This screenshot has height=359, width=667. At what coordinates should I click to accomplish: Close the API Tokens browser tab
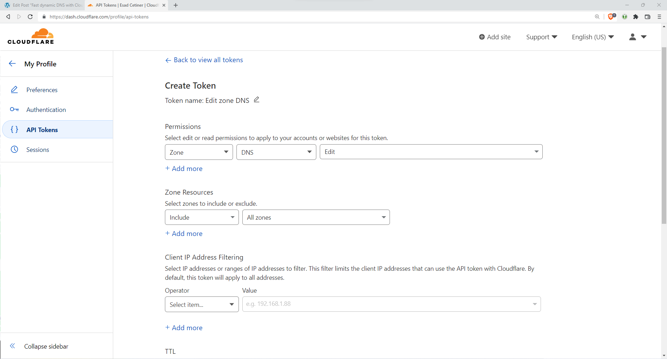coord(164,5)
